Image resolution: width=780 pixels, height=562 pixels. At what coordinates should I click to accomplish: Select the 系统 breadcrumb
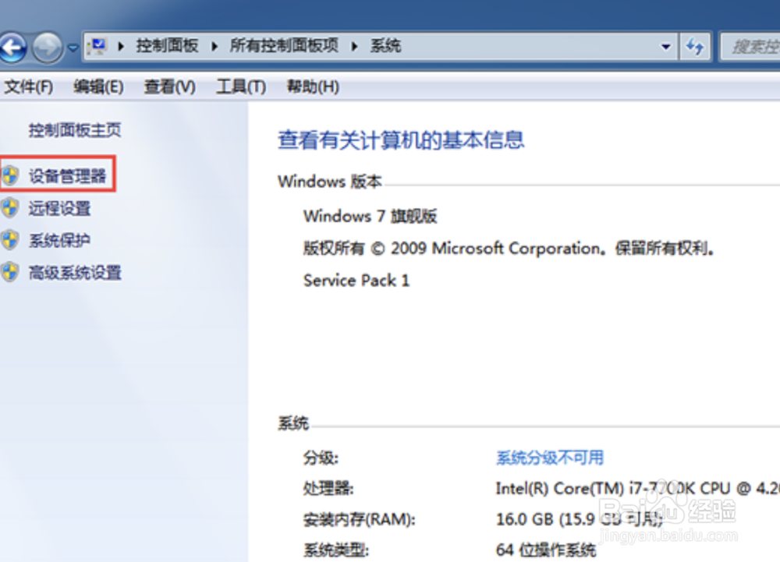tap(385, 46)
